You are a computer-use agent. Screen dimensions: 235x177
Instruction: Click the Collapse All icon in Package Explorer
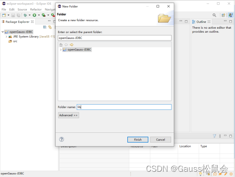tap(45, 27)
